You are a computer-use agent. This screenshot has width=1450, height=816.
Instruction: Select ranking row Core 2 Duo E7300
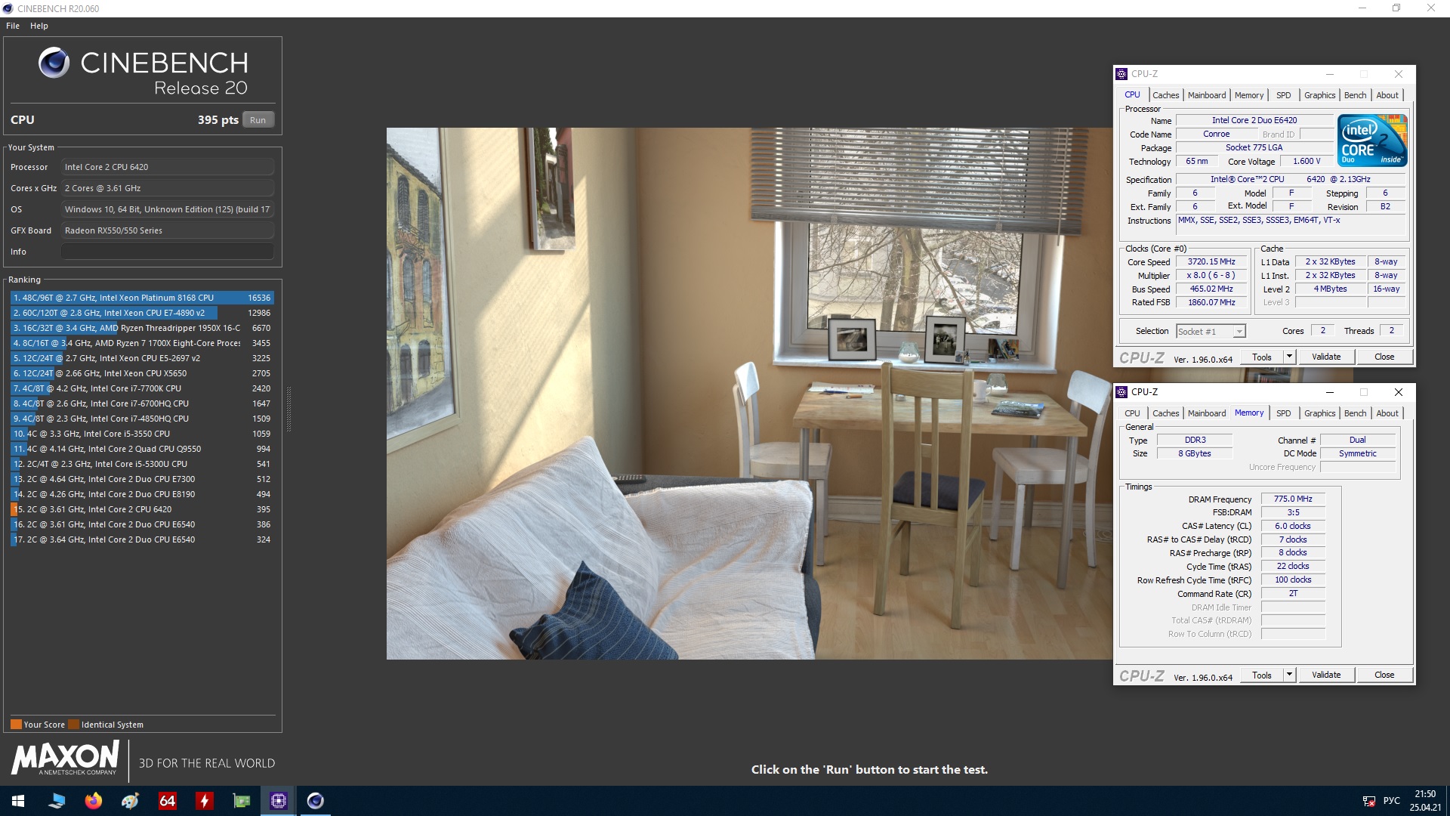coord(142,479)
